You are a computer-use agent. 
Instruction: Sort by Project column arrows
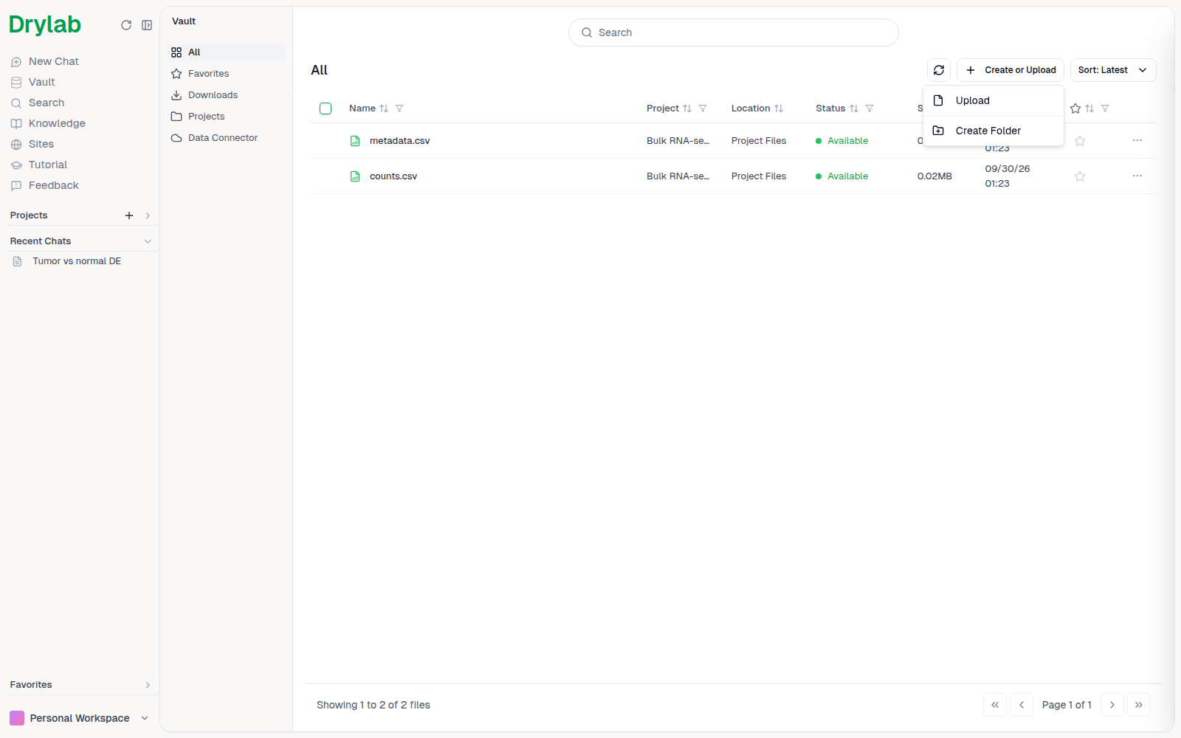687,108
